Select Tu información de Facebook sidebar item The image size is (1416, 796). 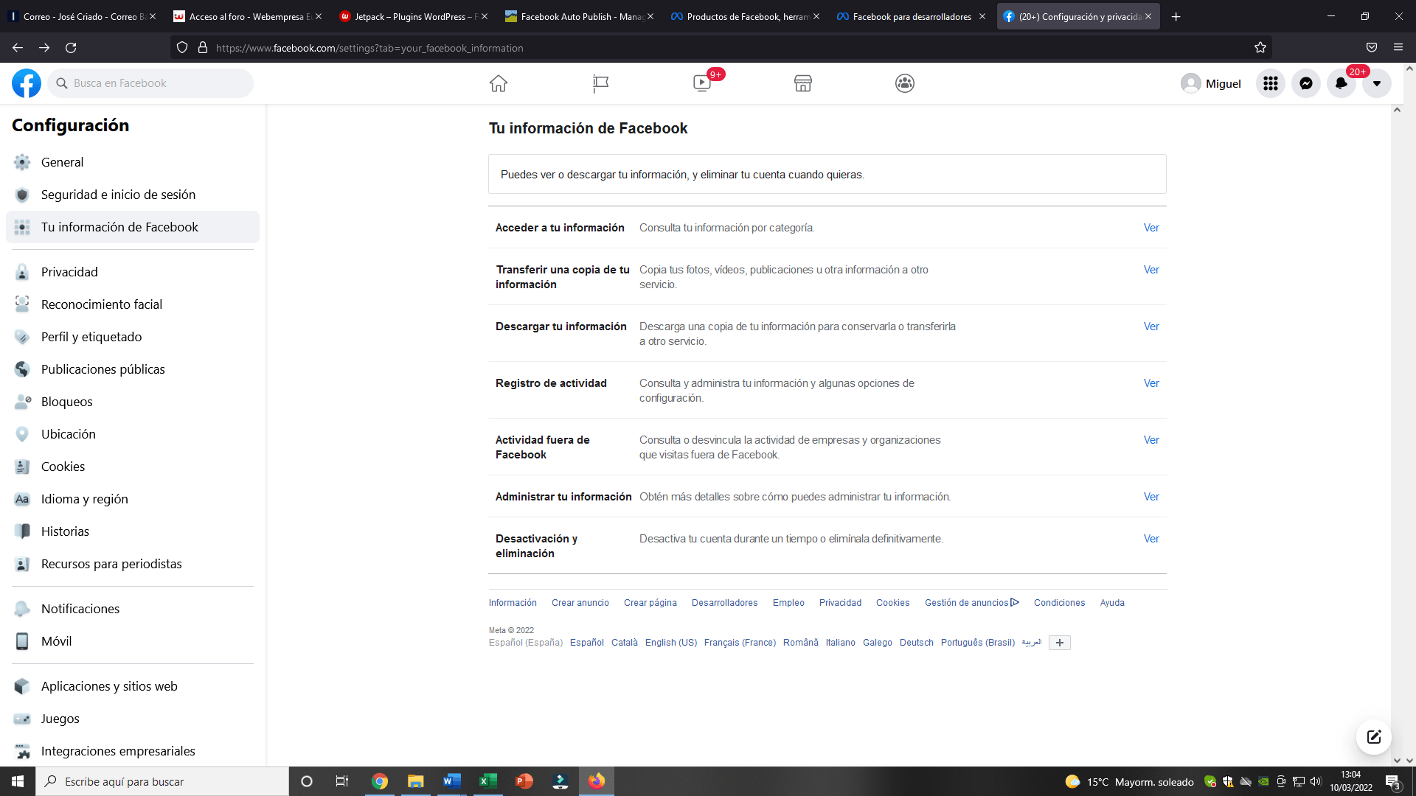pyautogui.click(x=133, y=227)
